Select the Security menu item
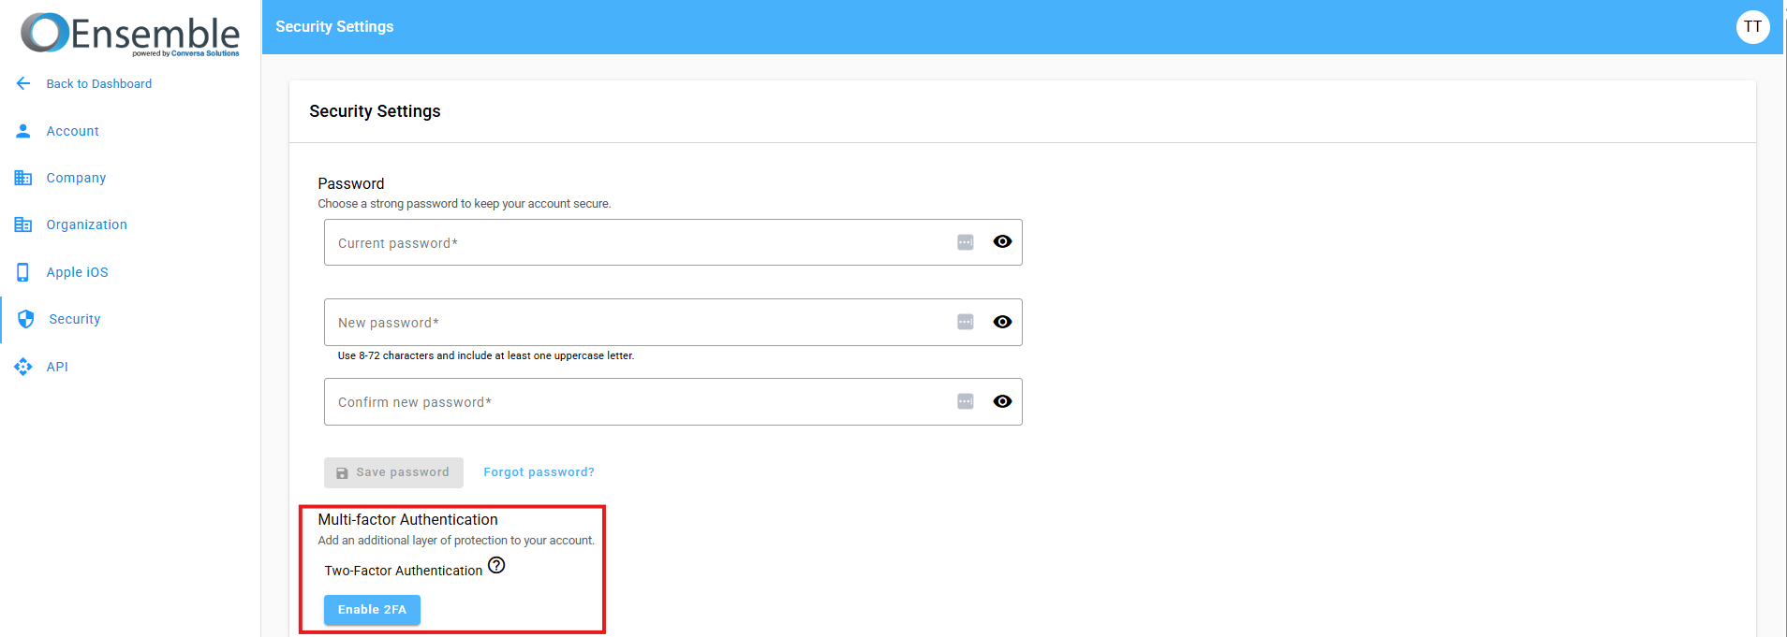The height and width of the screenshot is (637, 1787). [x=75, y=319]
